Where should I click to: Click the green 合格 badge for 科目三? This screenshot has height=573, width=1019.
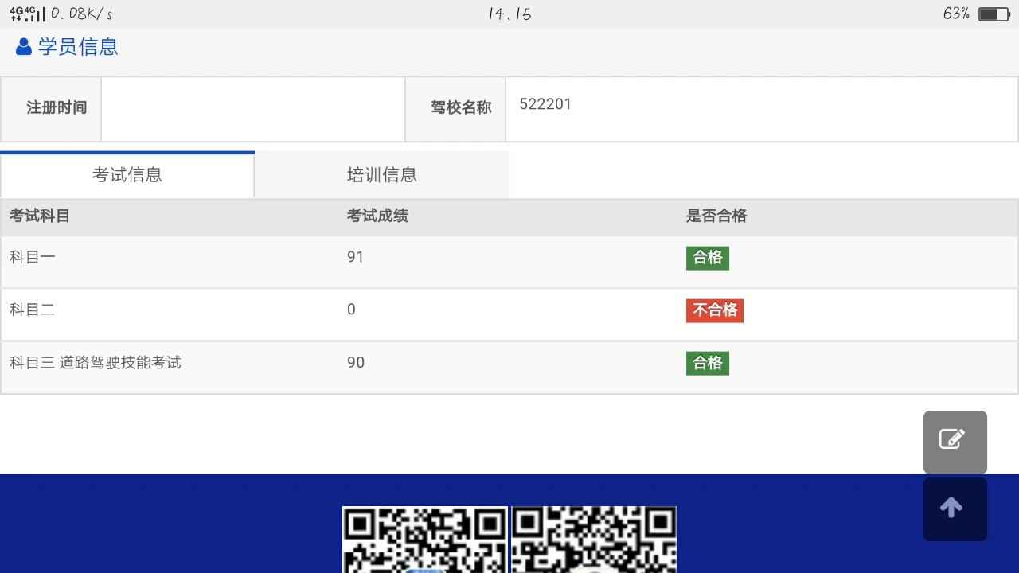click(708, 364)
